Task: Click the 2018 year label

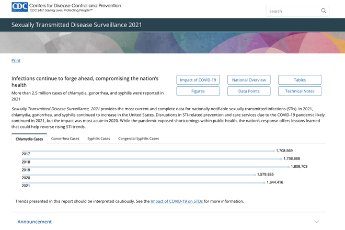Action: pyautogui.click(x=26, y=162)
